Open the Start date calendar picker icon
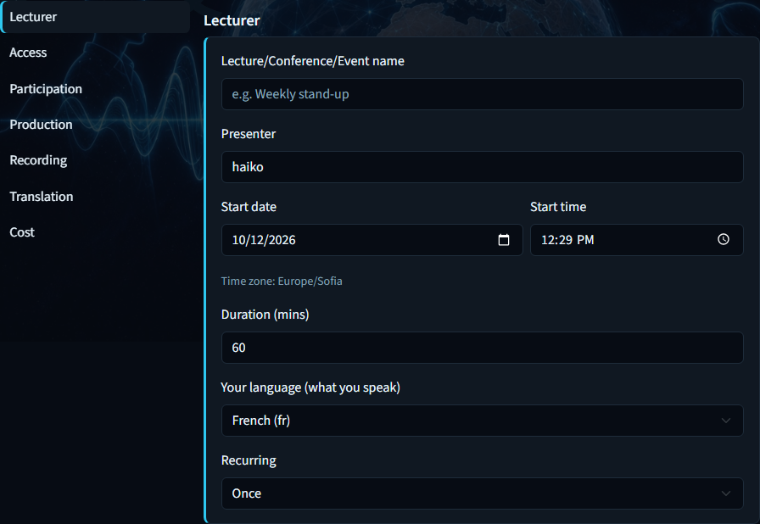The image size is (760, 524). point(504,240)
